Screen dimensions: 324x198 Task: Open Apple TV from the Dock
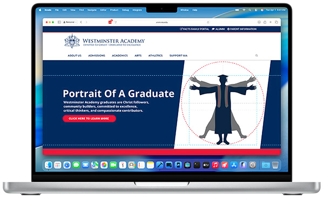pos(206,165)
